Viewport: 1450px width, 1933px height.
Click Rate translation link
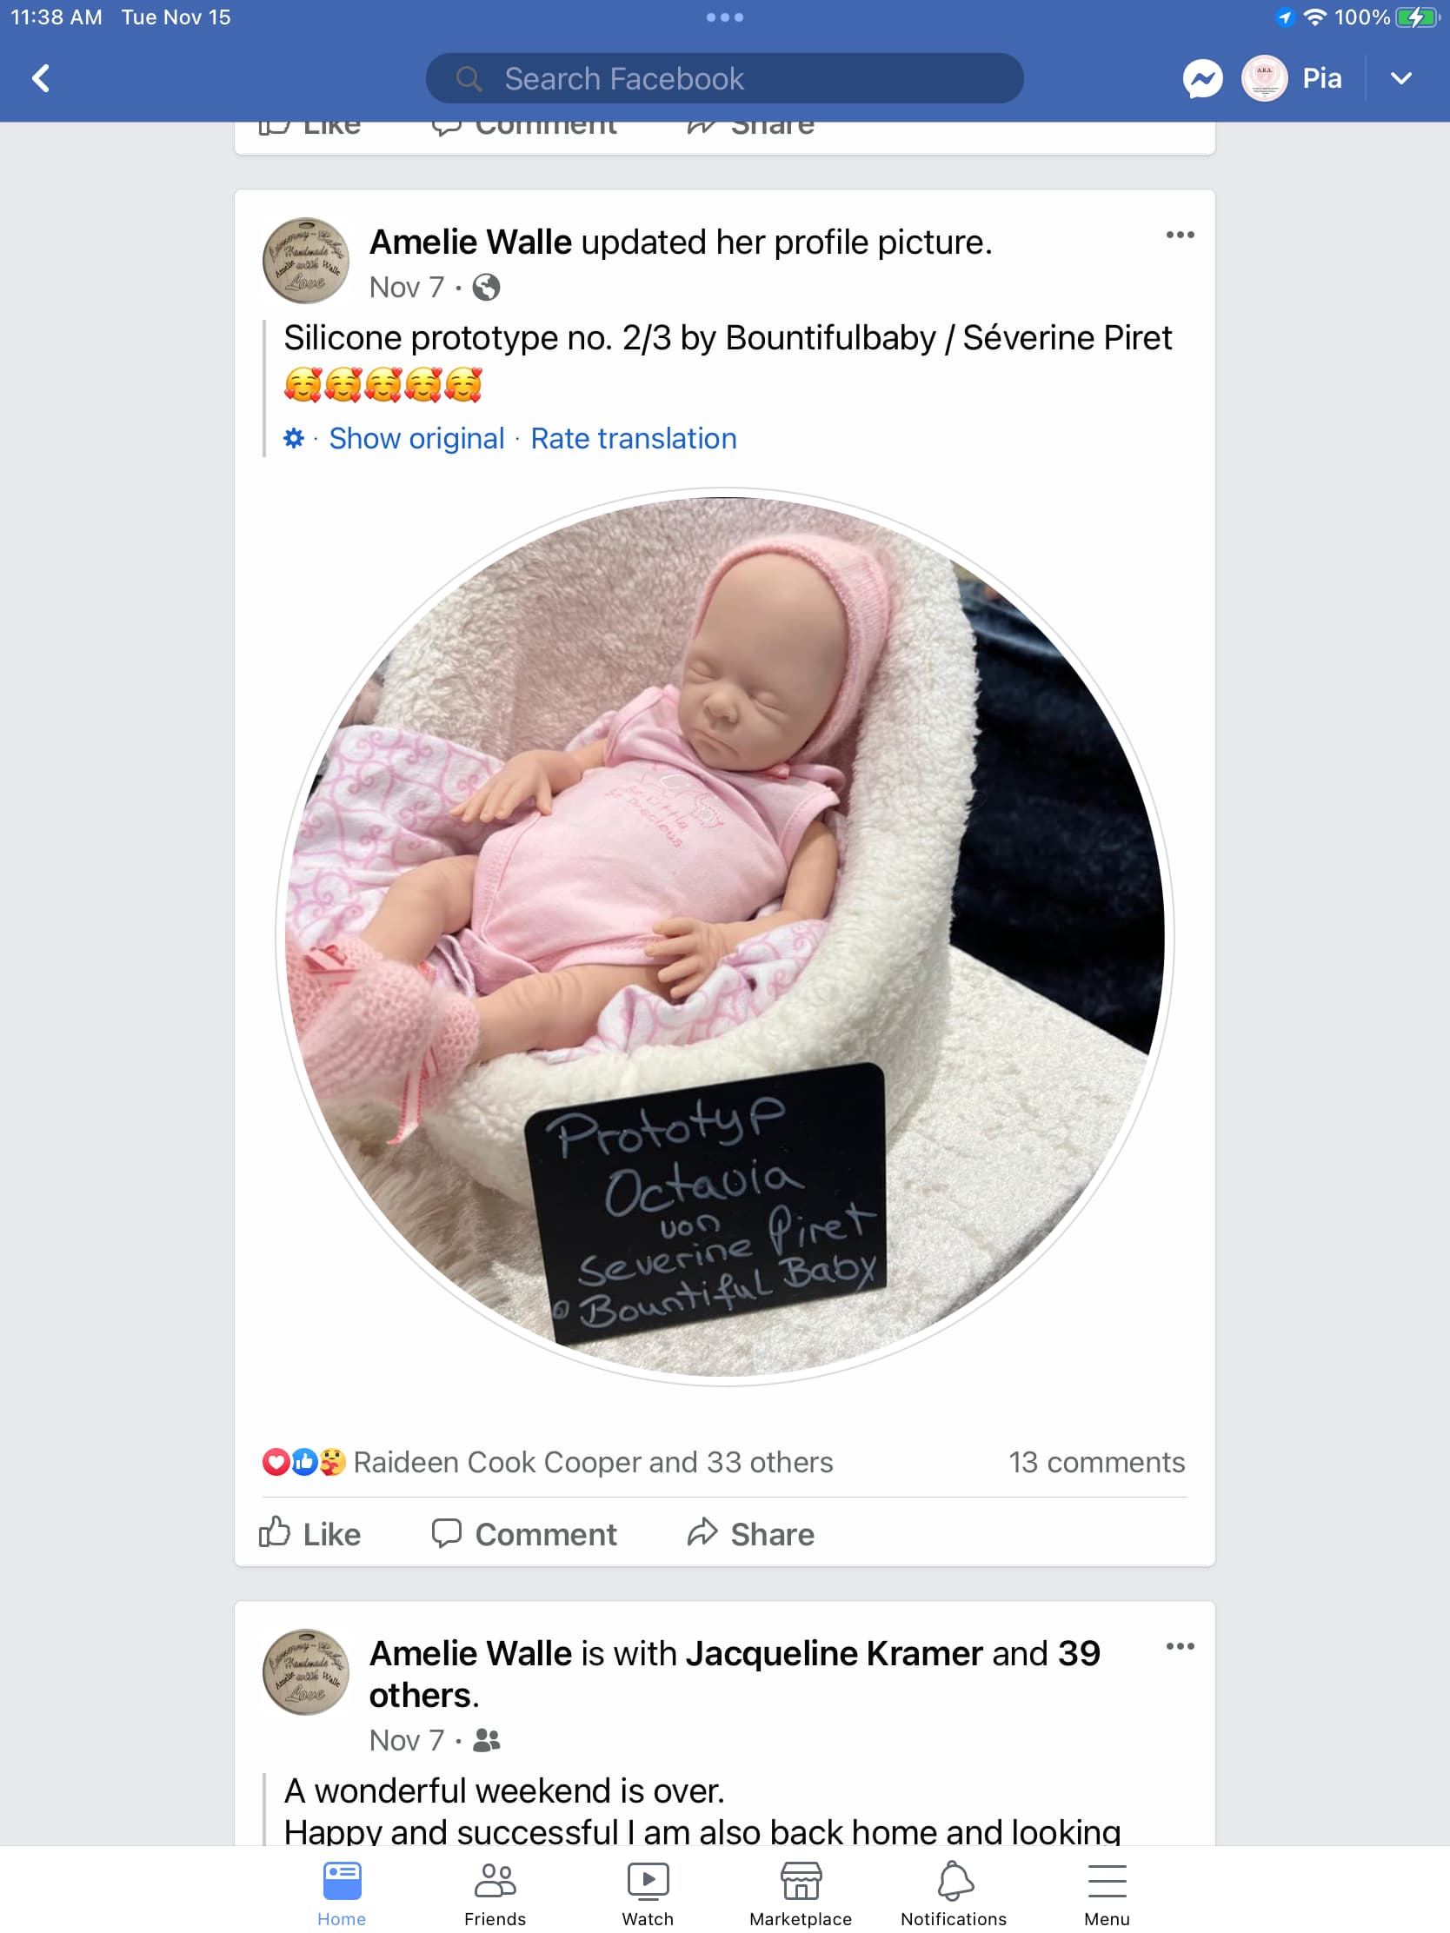pyautogui.click(x=634, y=439)
